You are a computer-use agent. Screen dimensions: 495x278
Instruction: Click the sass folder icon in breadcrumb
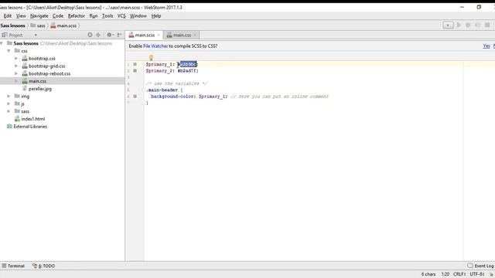(32, 25)
